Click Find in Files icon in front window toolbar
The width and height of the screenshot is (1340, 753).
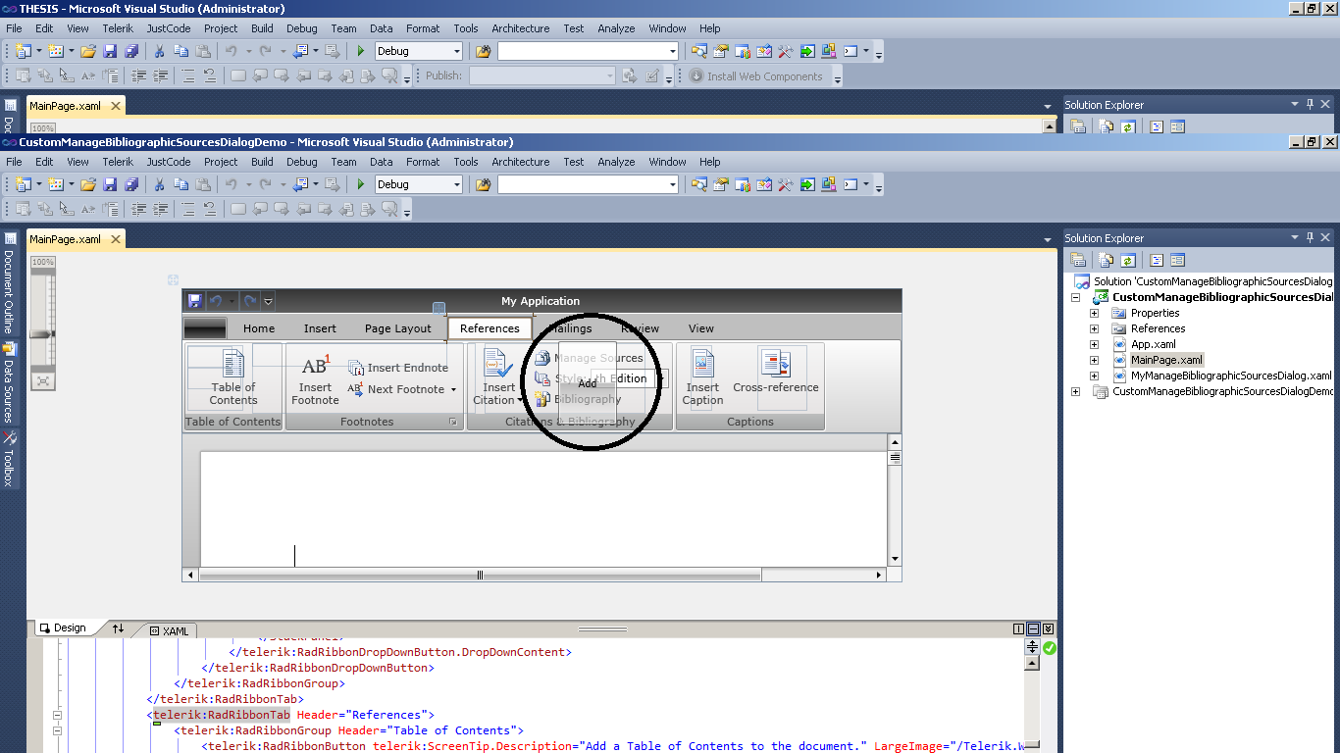click(x=483, y=184)
